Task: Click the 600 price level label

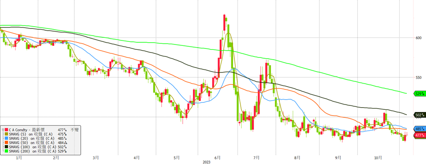Action: [x=418, y=38]
